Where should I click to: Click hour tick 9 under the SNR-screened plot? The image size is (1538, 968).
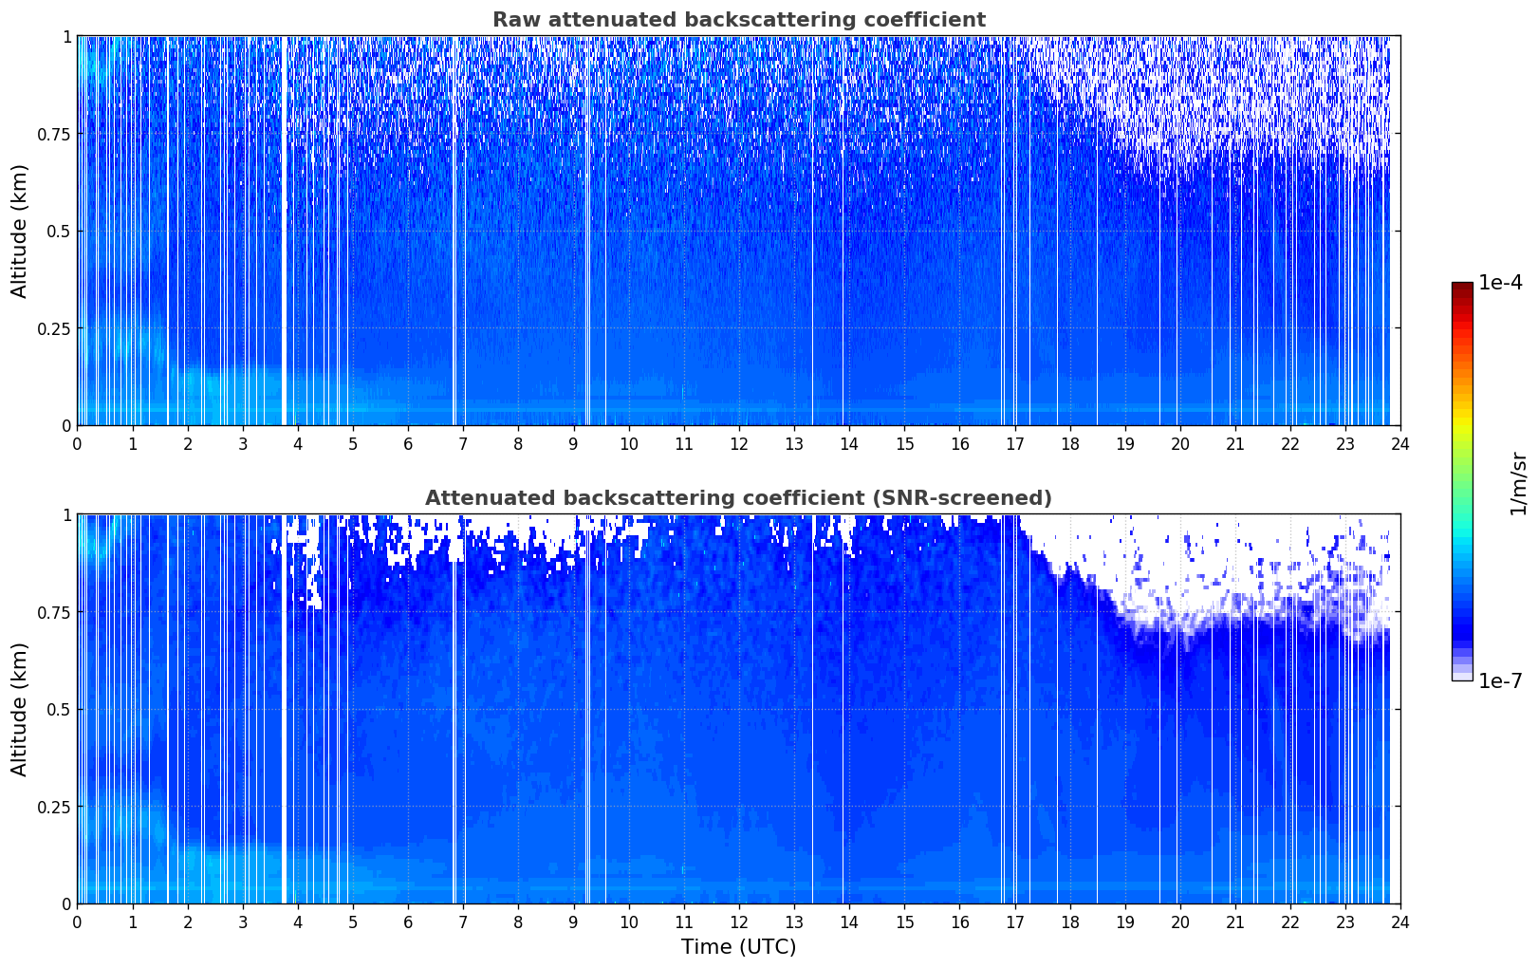point(573,921)
